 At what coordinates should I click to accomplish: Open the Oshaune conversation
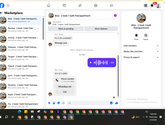tap(20, 49)
